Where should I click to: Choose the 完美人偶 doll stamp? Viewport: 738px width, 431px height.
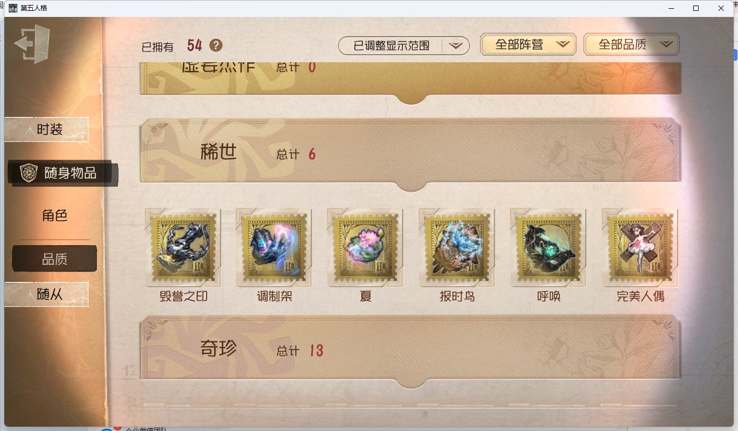point(640,247)
